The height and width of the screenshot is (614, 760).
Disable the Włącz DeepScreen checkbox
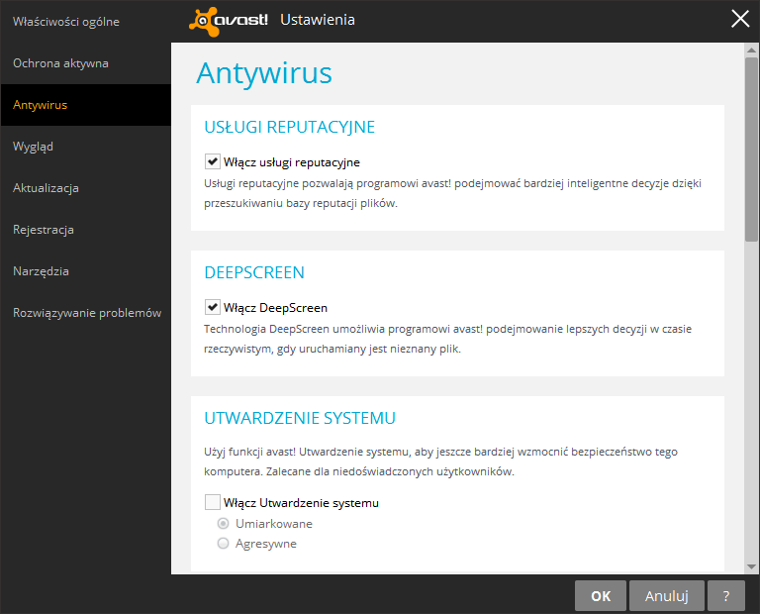tap(213, 307)
